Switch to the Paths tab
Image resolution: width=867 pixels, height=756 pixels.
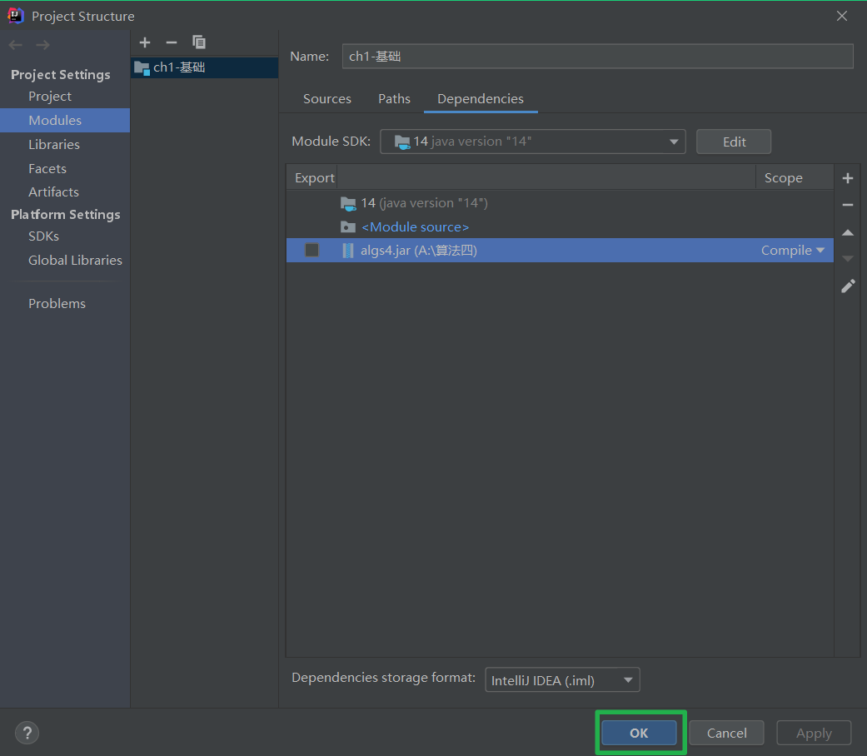point(394,98)
